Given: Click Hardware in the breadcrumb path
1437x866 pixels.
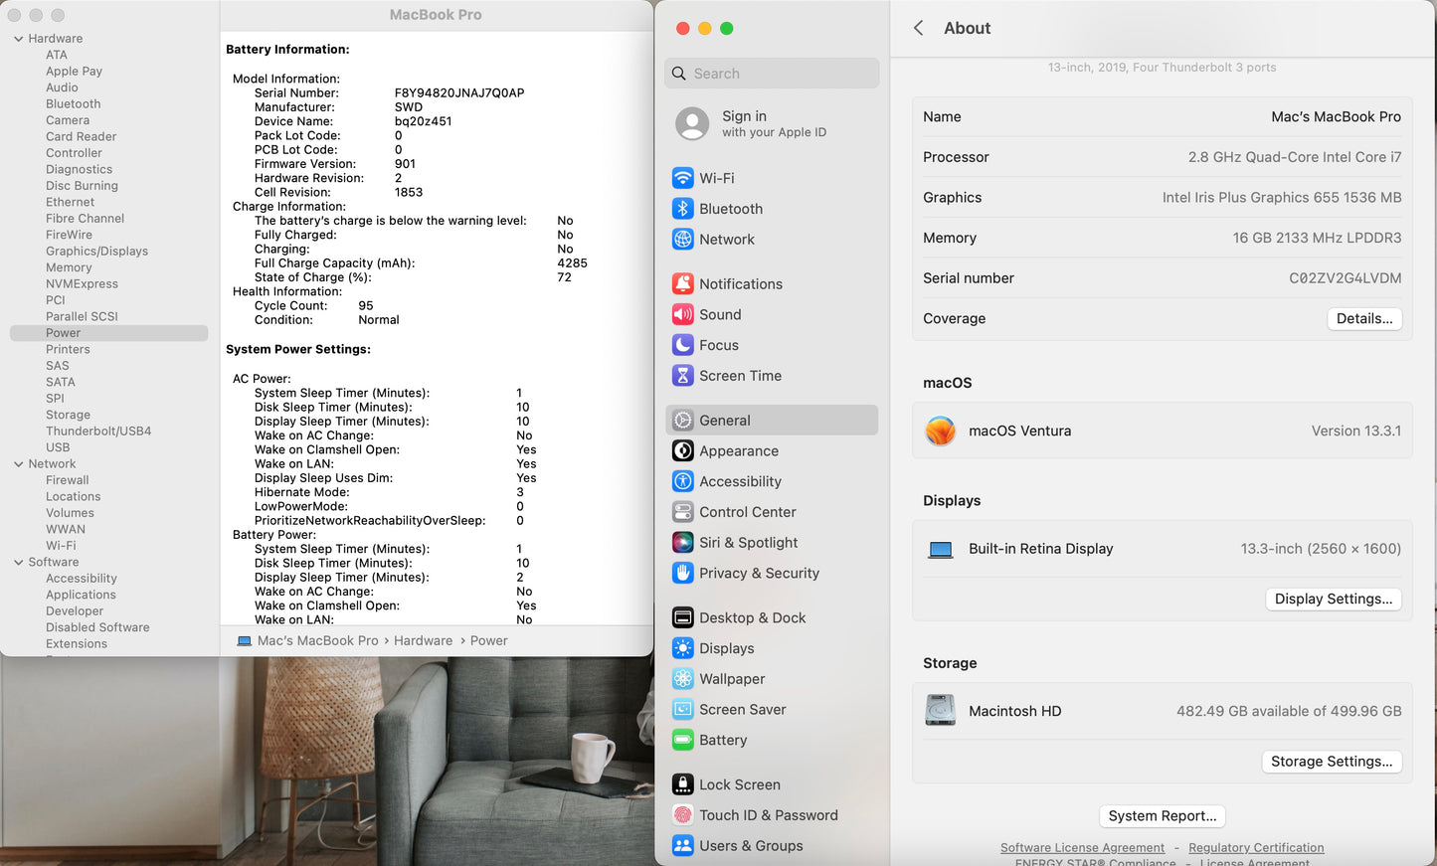Looking at the screenshot, I should (x=423, y=640).
